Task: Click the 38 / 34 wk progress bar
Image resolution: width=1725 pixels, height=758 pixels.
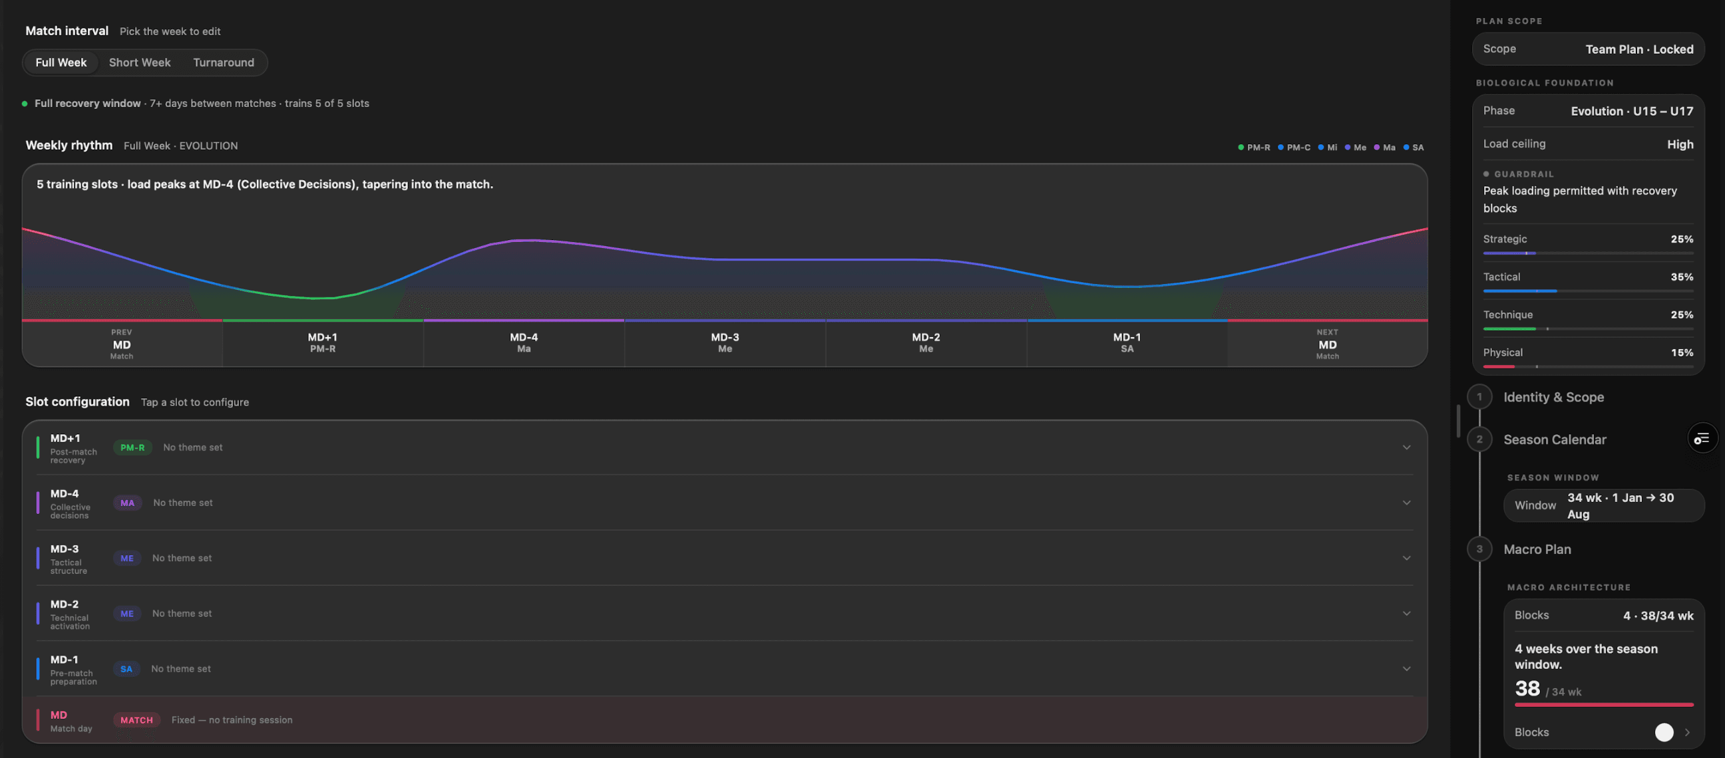Action: (1604, 705)
